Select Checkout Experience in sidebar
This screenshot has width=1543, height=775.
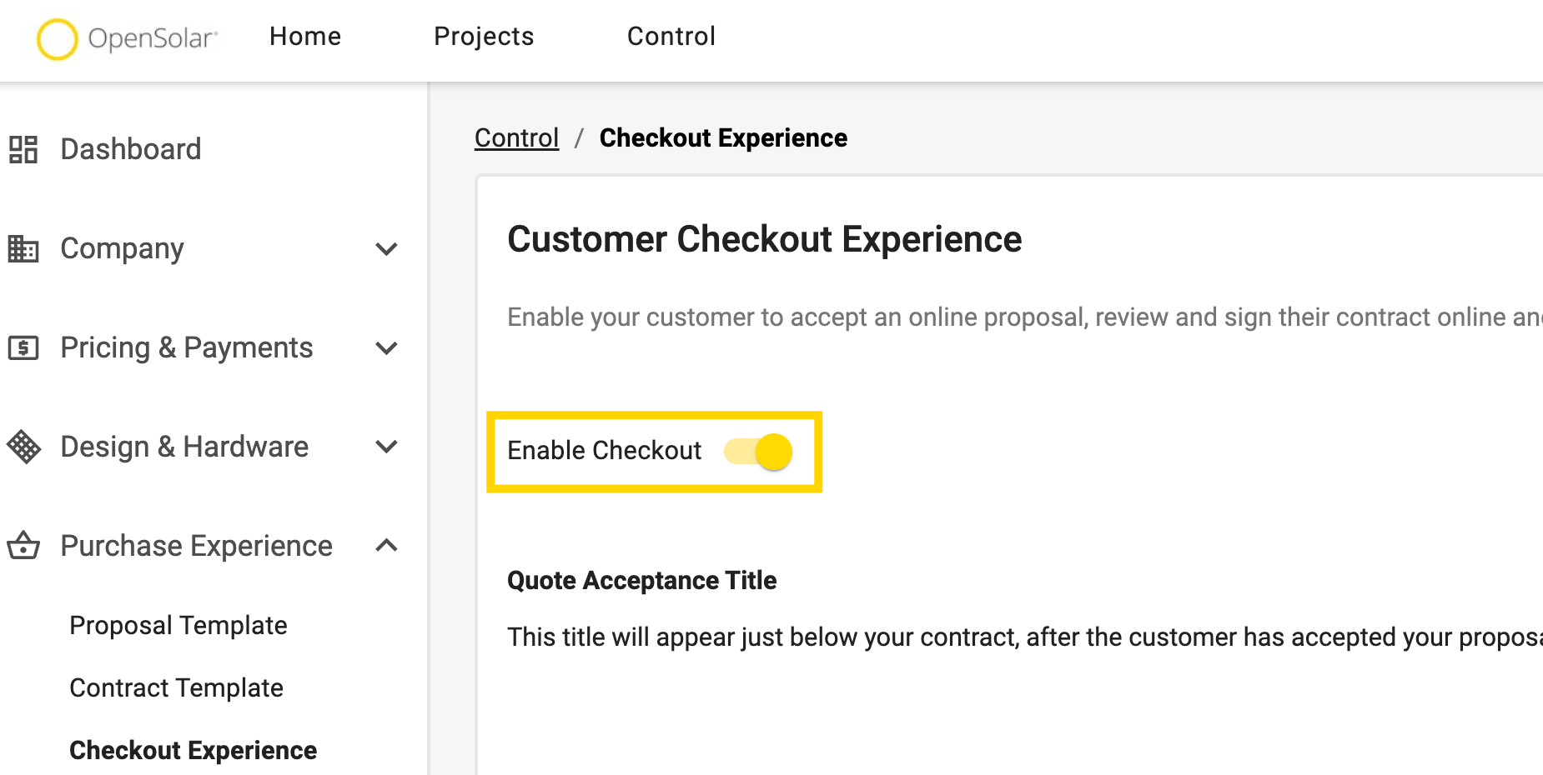[x=194, y=750]
